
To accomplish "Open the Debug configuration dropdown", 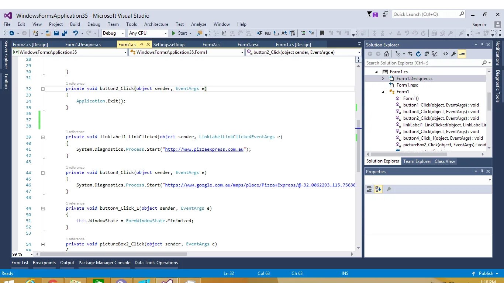I will click(114, 33).
